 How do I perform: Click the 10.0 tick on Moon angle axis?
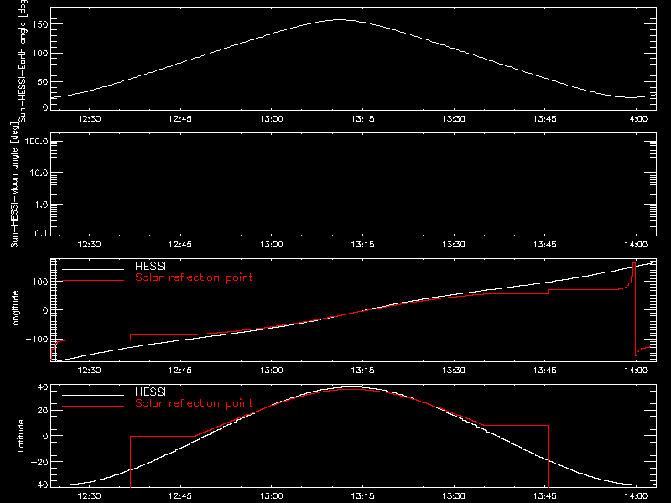(39, 173)
